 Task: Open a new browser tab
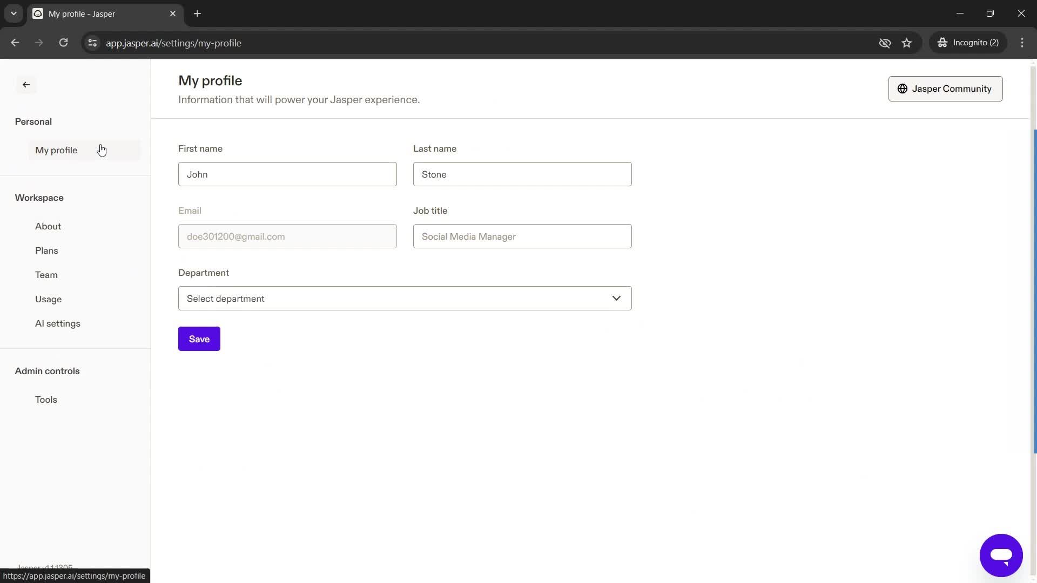[197, 13]
